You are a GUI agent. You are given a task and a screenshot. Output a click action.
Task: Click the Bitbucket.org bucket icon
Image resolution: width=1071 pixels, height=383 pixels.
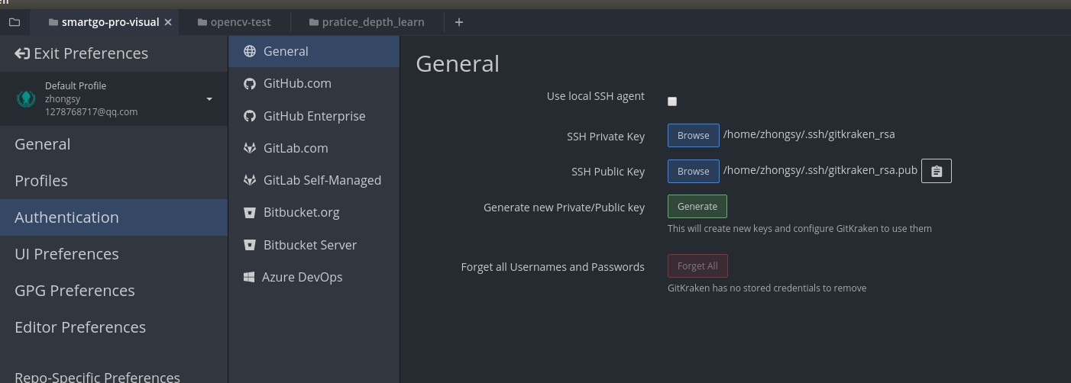pyautogui.click(x=249, y=213)
